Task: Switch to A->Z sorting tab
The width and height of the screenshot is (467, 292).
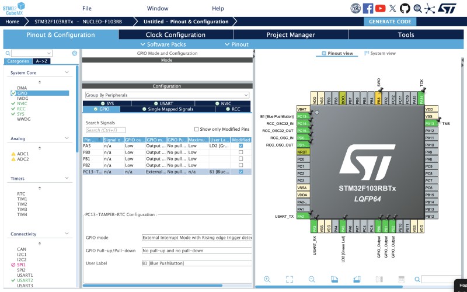Action: (x=41, y=61)
